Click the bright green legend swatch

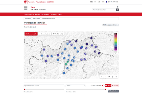(x=116, y=43)
